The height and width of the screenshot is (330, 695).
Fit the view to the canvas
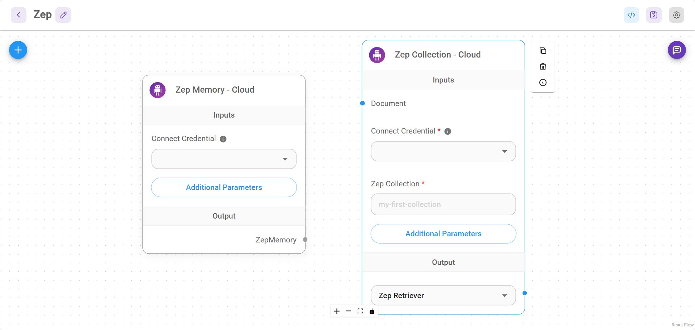[360, 311]
